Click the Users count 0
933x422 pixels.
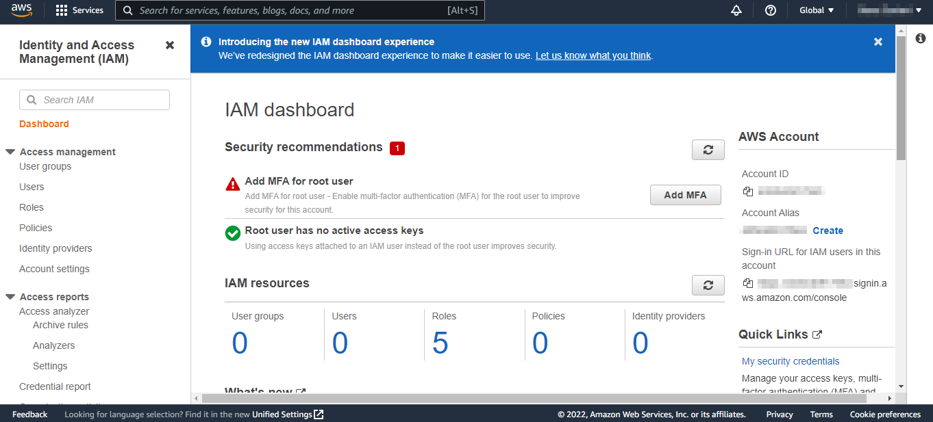point(340,343)
